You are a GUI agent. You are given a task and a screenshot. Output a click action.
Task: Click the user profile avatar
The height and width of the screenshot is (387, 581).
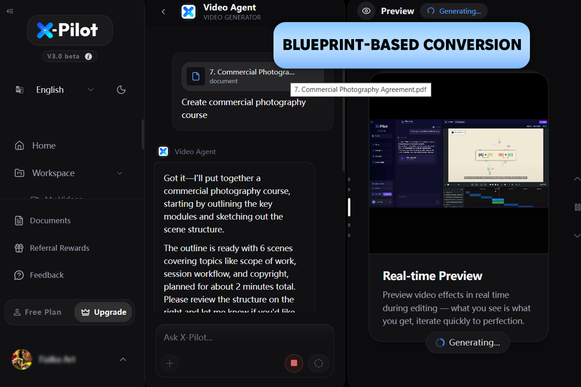click(x=22, y=359)
